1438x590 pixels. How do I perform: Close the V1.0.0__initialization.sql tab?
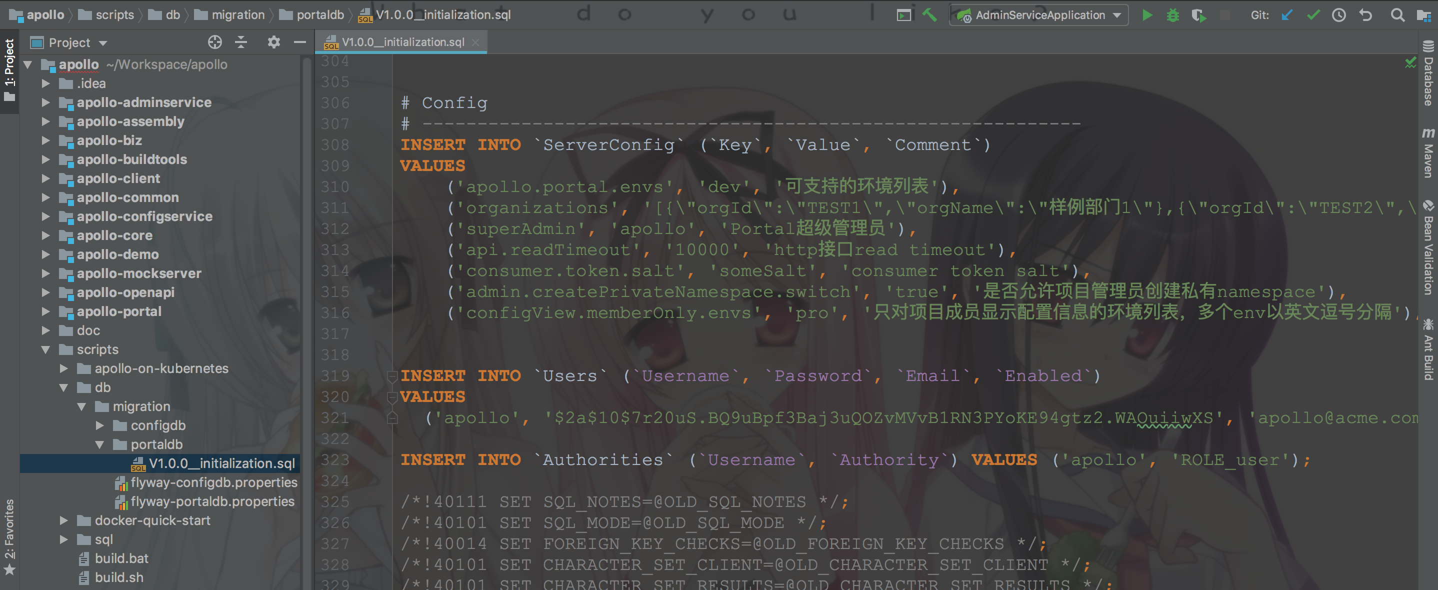475,42
